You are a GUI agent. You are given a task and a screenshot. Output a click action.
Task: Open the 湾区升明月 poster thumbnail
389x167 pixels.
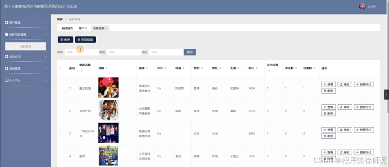tap(108, 133)
